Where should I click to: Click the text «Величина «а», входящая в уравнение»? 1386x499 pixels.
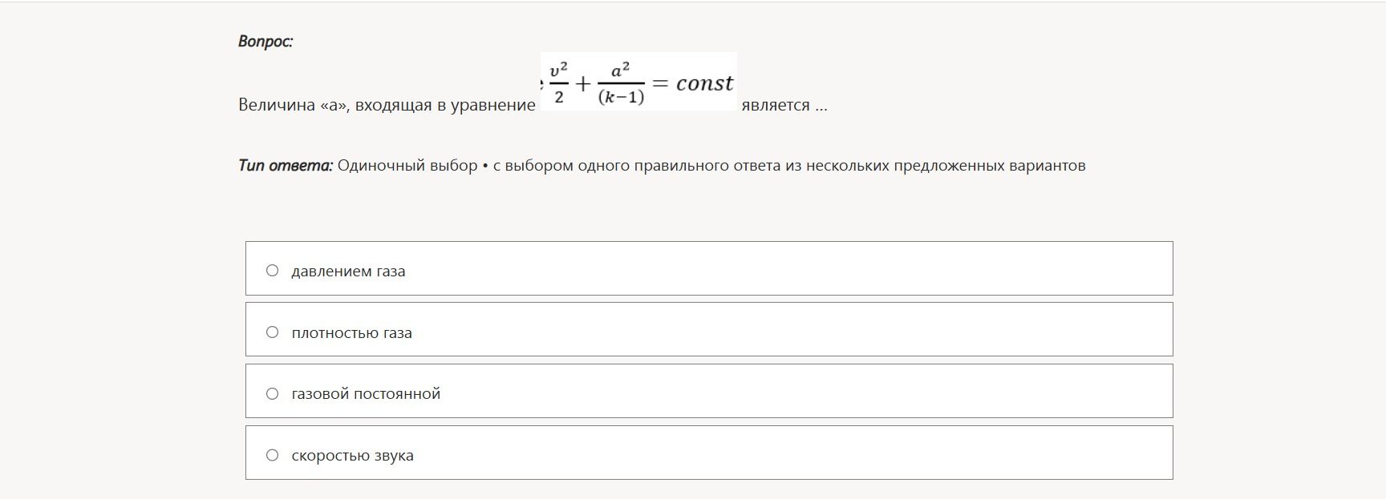[x=387, y=106]
